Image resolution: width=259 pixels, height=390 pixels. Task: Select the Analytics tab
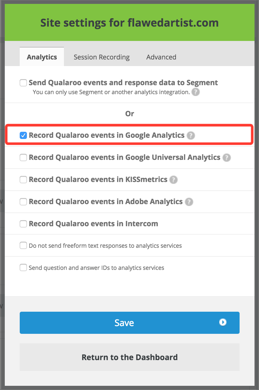coord(42,57)
